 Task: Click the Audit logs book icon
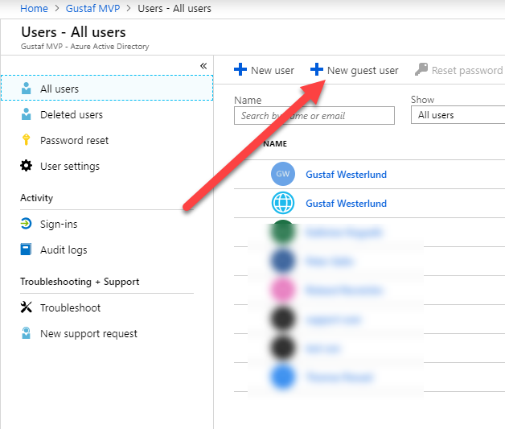pyautogui.click(x=26, y=250)
